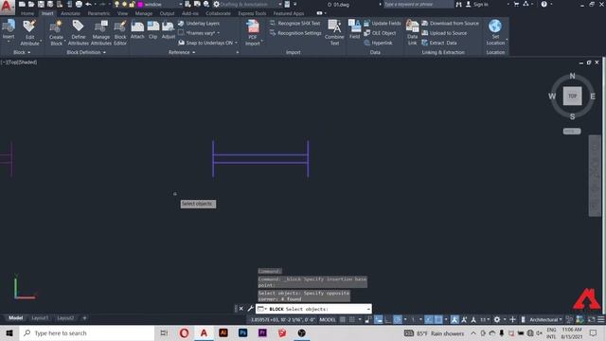Expand the Block panel dropdown
This screenshot has height=341, width=606.
(22, 52)
